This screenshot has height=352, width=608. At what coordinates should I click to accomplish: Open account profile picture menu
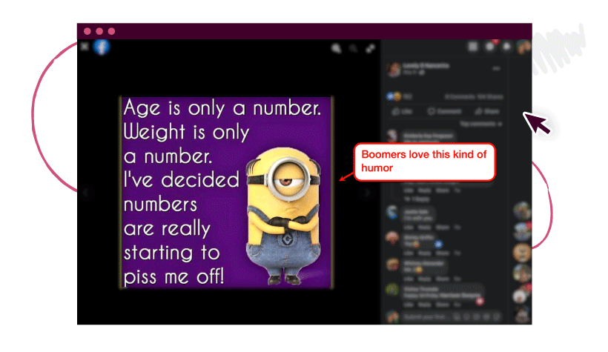(523, 47)
